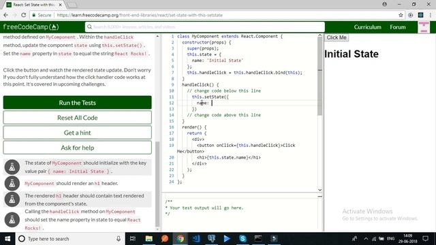This screenshot has width=436, height=245.
Task: Click the Cortana microphone icon
Action: pos(119,239)
